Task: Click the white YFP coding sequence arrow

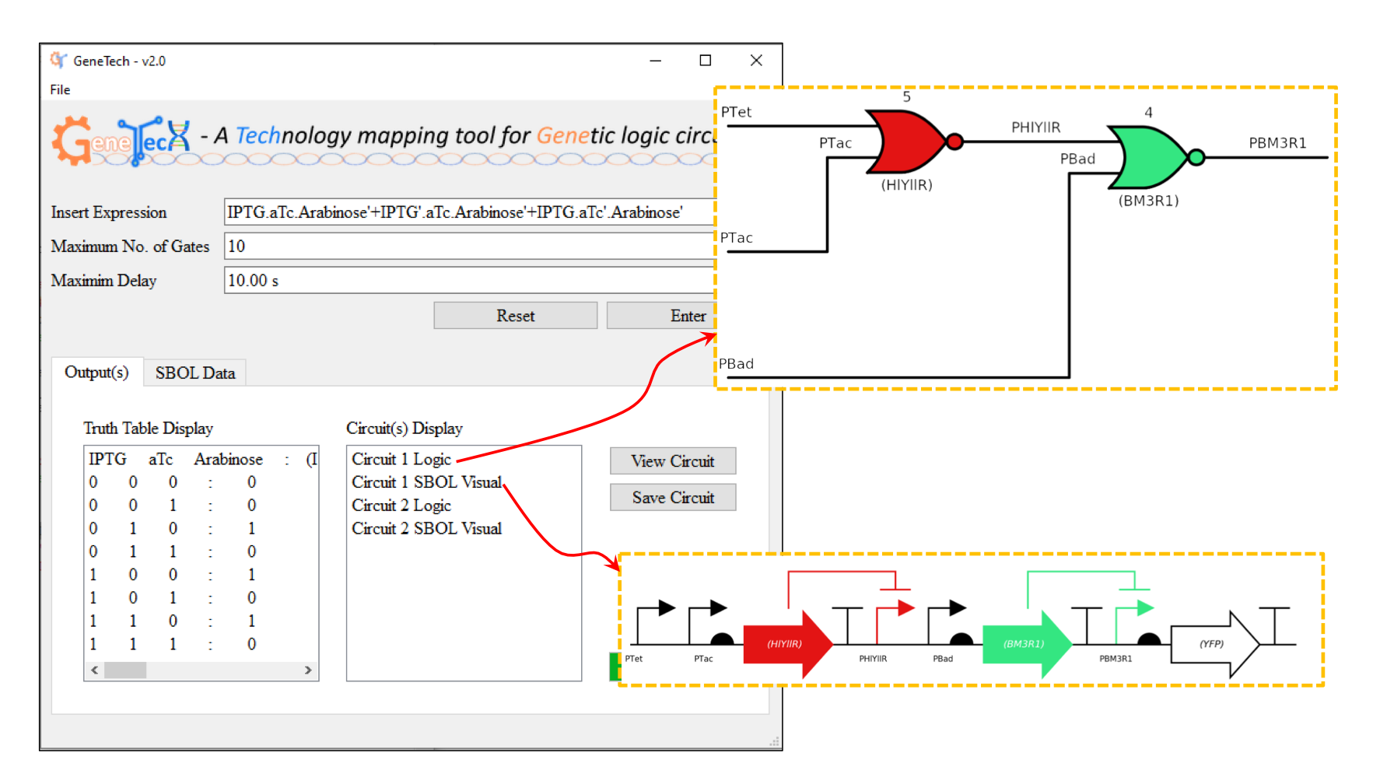Action: pyautogui.click(x=1214, y=644)
